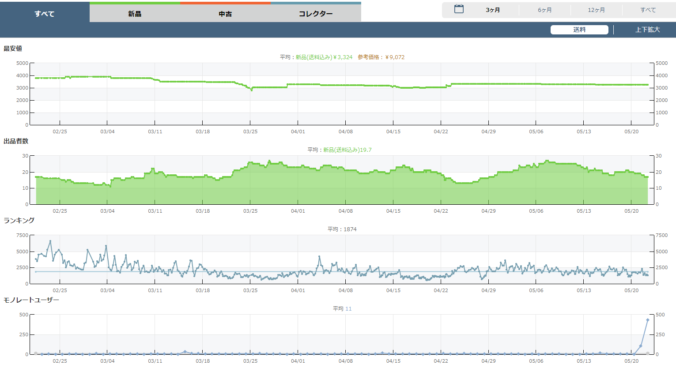Set period to 12ヶ月
This screenshot has height=368, width=676.
pos(596,10)
